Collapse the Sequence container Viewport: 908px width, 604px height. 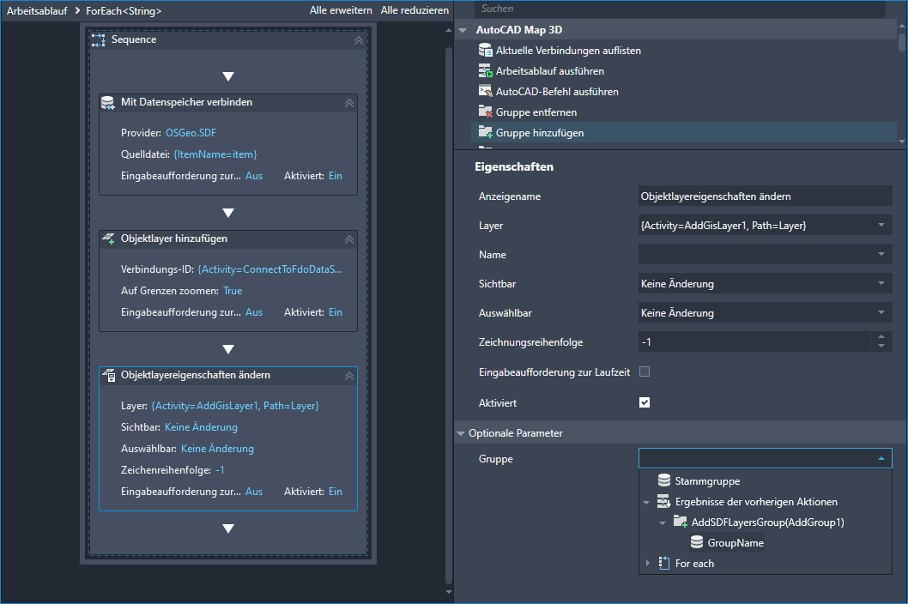coord(359,40)
